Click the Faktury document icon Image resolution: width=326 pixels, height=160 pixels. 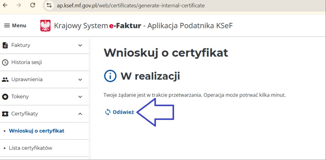(5, 45)
